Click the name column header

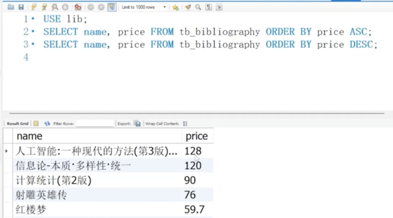[30, 136]
